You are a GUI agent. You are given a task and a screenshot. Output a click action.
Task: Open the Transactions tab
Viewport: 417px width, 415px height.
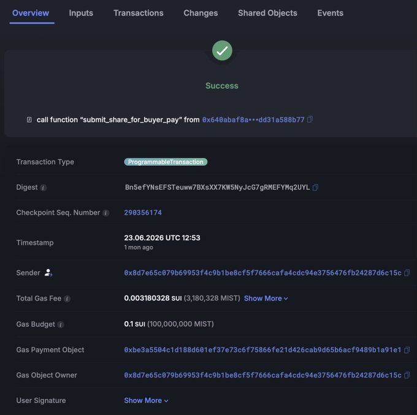point(139,13)
